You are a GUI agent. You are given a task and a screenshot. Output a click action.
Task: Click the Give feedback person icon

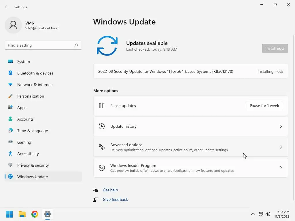pyautogui.click(x=96, y=199)
